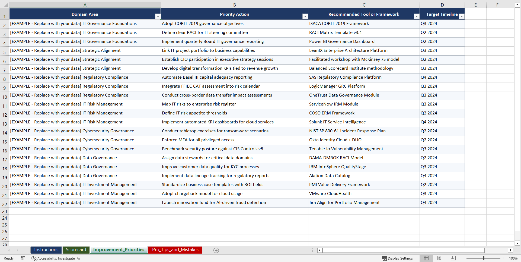Click the 100% zoom level button
The width and height of the screenshot is (521, 262).
coord(513,258)
